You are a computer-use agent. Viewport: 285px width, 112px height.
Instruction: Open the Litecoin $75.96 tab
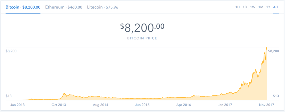(103, 7)
